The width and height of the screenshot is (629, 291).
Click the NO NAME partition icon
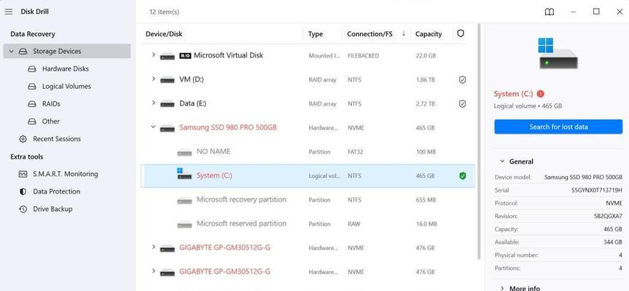(x=184, y=153)
